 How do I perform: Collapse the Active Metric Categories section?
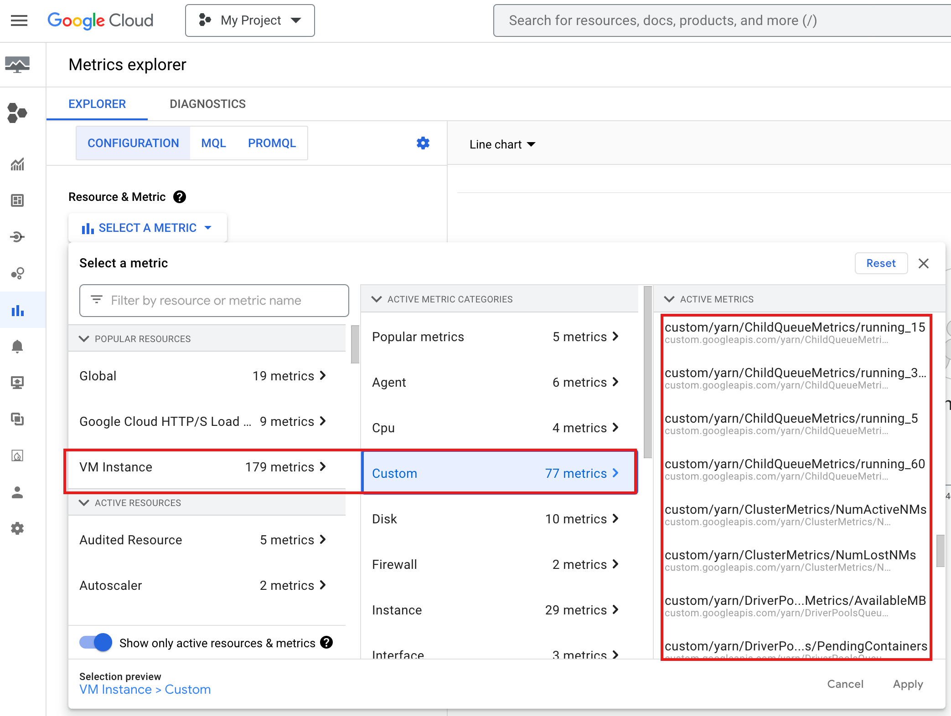(x=377, y=299)
